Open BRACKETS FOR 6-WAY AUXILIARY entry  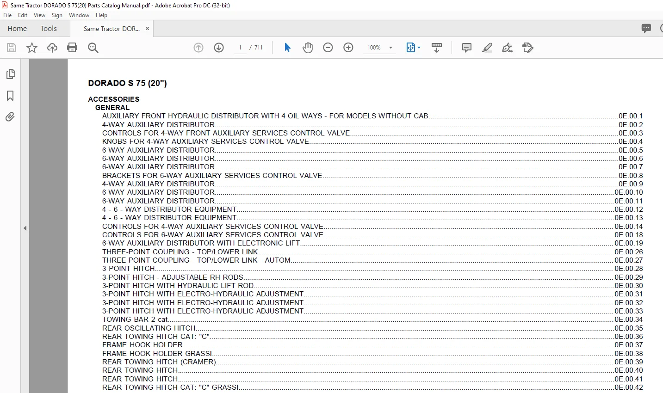pyautogui.click(x=212, y=176)
